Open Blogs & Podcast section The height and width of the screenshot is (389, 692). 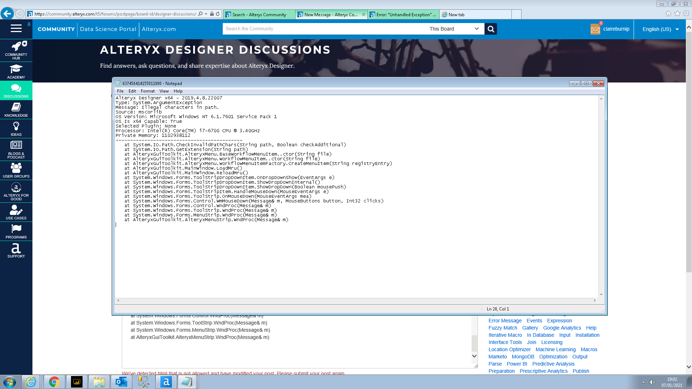(x=16, y=149)
